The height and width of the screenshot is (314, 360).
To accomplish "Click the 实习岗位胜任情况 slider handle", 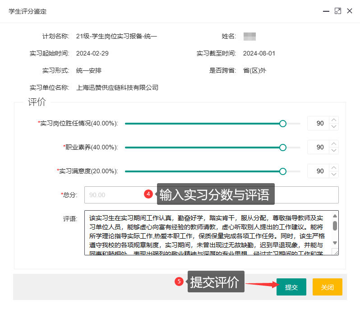I will pyautogui.click(x=283, y=123).
